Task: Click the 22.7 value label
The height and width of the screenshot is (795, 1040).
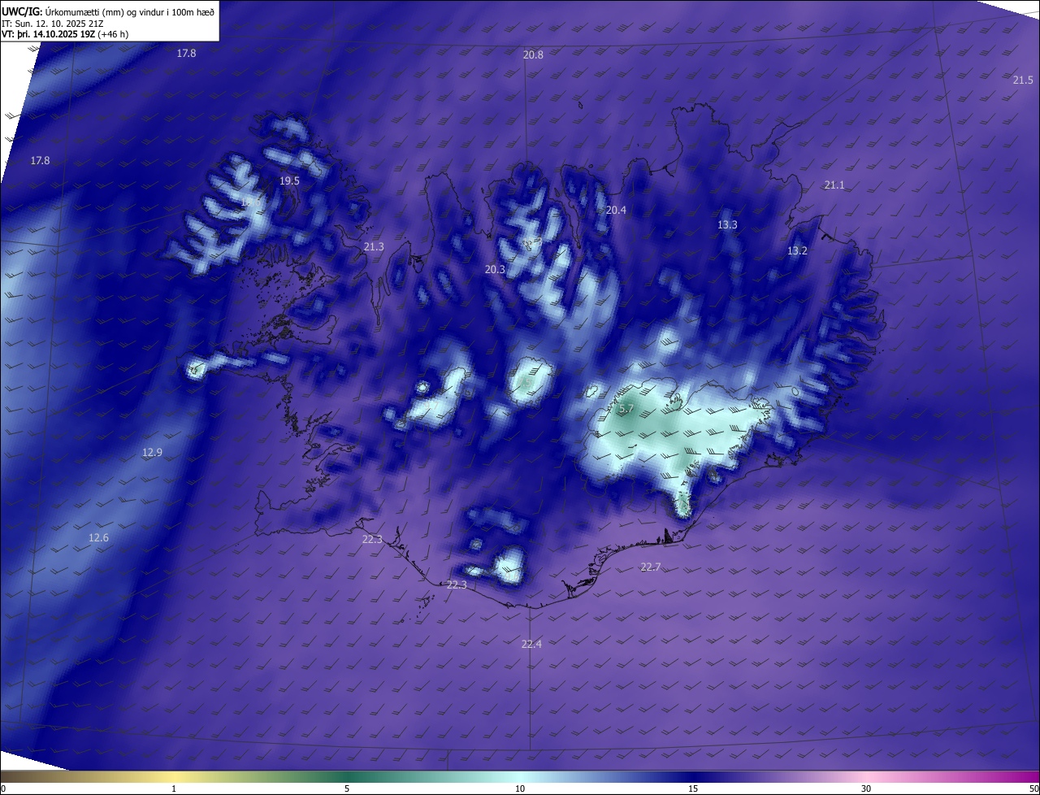Action: [650, 567]
